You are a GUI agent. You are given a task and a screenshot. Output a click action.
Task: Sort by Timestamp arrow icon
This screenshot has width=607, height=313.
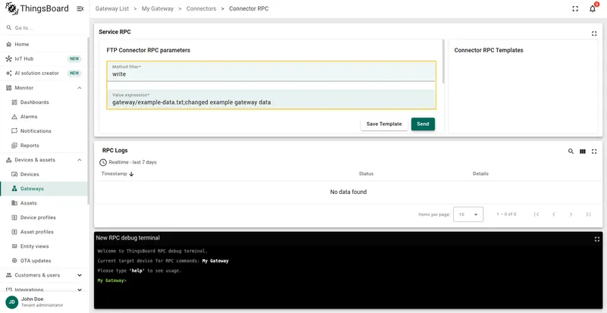(x=131, y=174)
